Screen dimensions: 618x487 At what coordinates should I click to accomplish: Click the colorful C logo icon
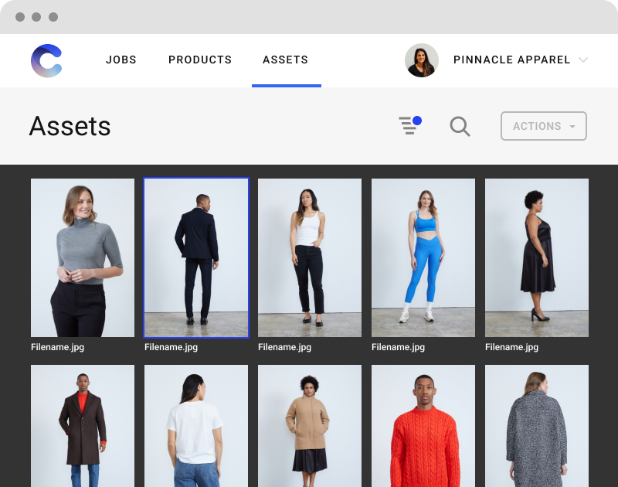coord(46,60)
